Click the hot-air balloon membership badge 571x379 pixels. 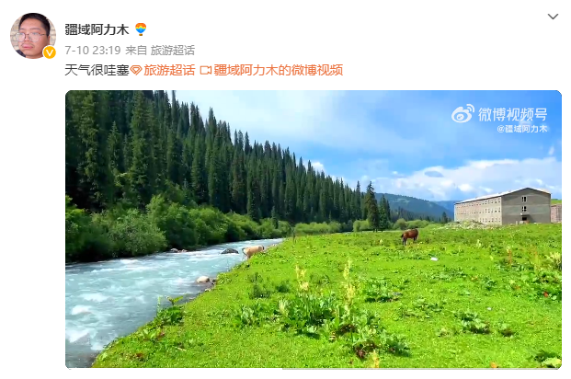141,29
